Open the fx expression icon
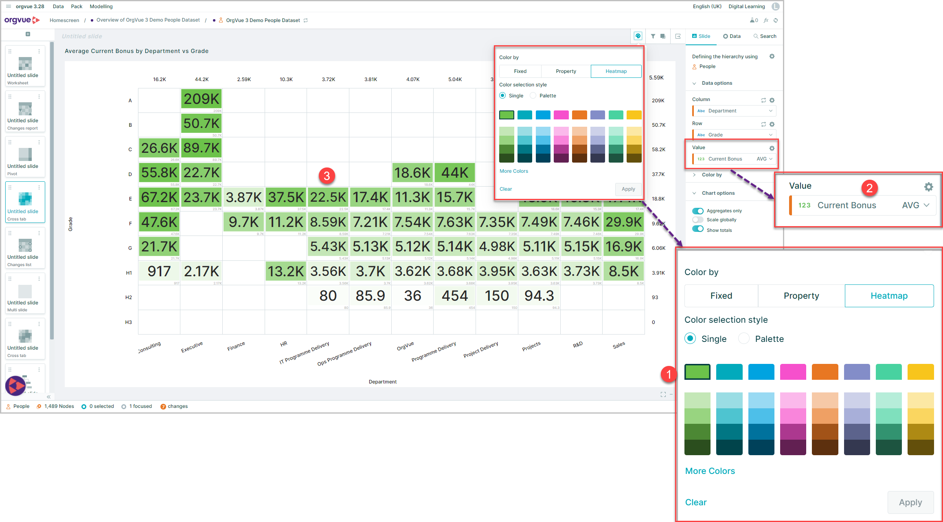943x522 pixels. [x=766, y=20]
